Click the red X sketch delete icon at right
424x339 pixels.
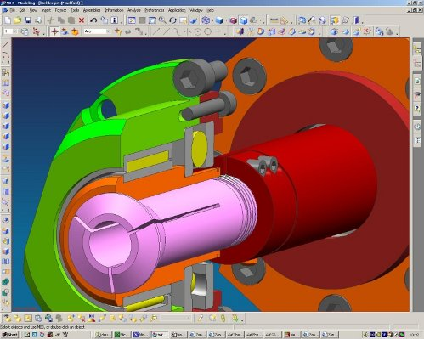pos(367,31)
